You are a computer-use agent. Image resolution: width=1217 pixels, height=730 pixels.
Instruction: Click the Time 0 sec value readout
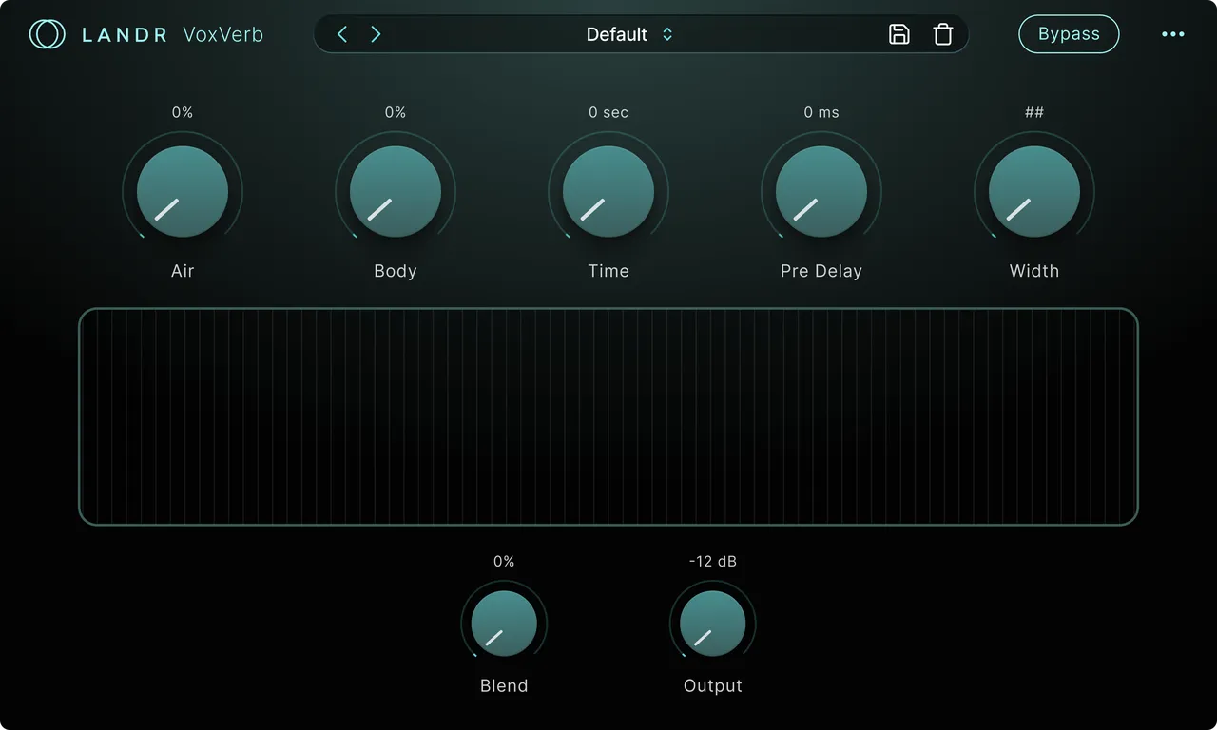point(608,112)
